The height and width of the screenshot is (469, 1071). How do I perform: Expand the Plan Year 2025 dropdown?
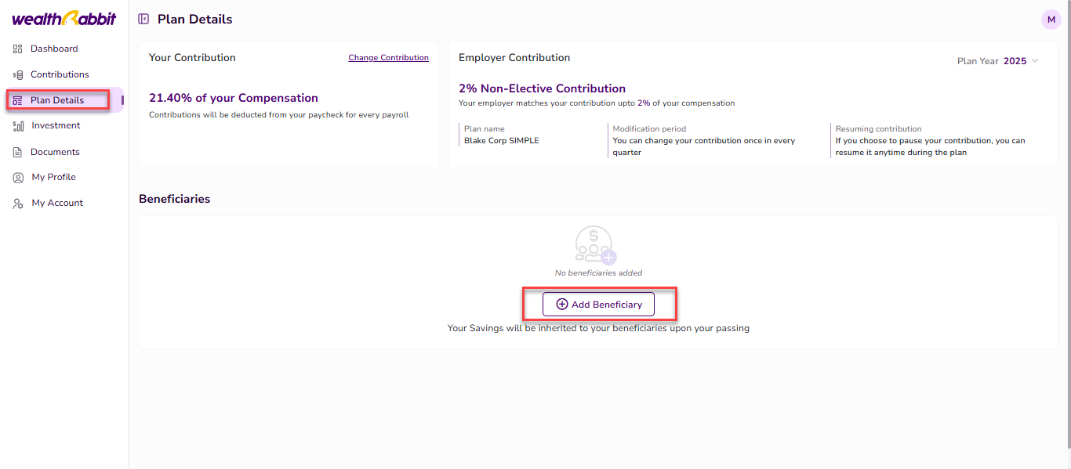click(997, 61)
